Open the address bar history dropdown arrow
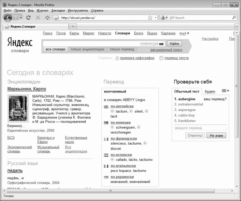The image size is (241, 201). click(156, 18)
